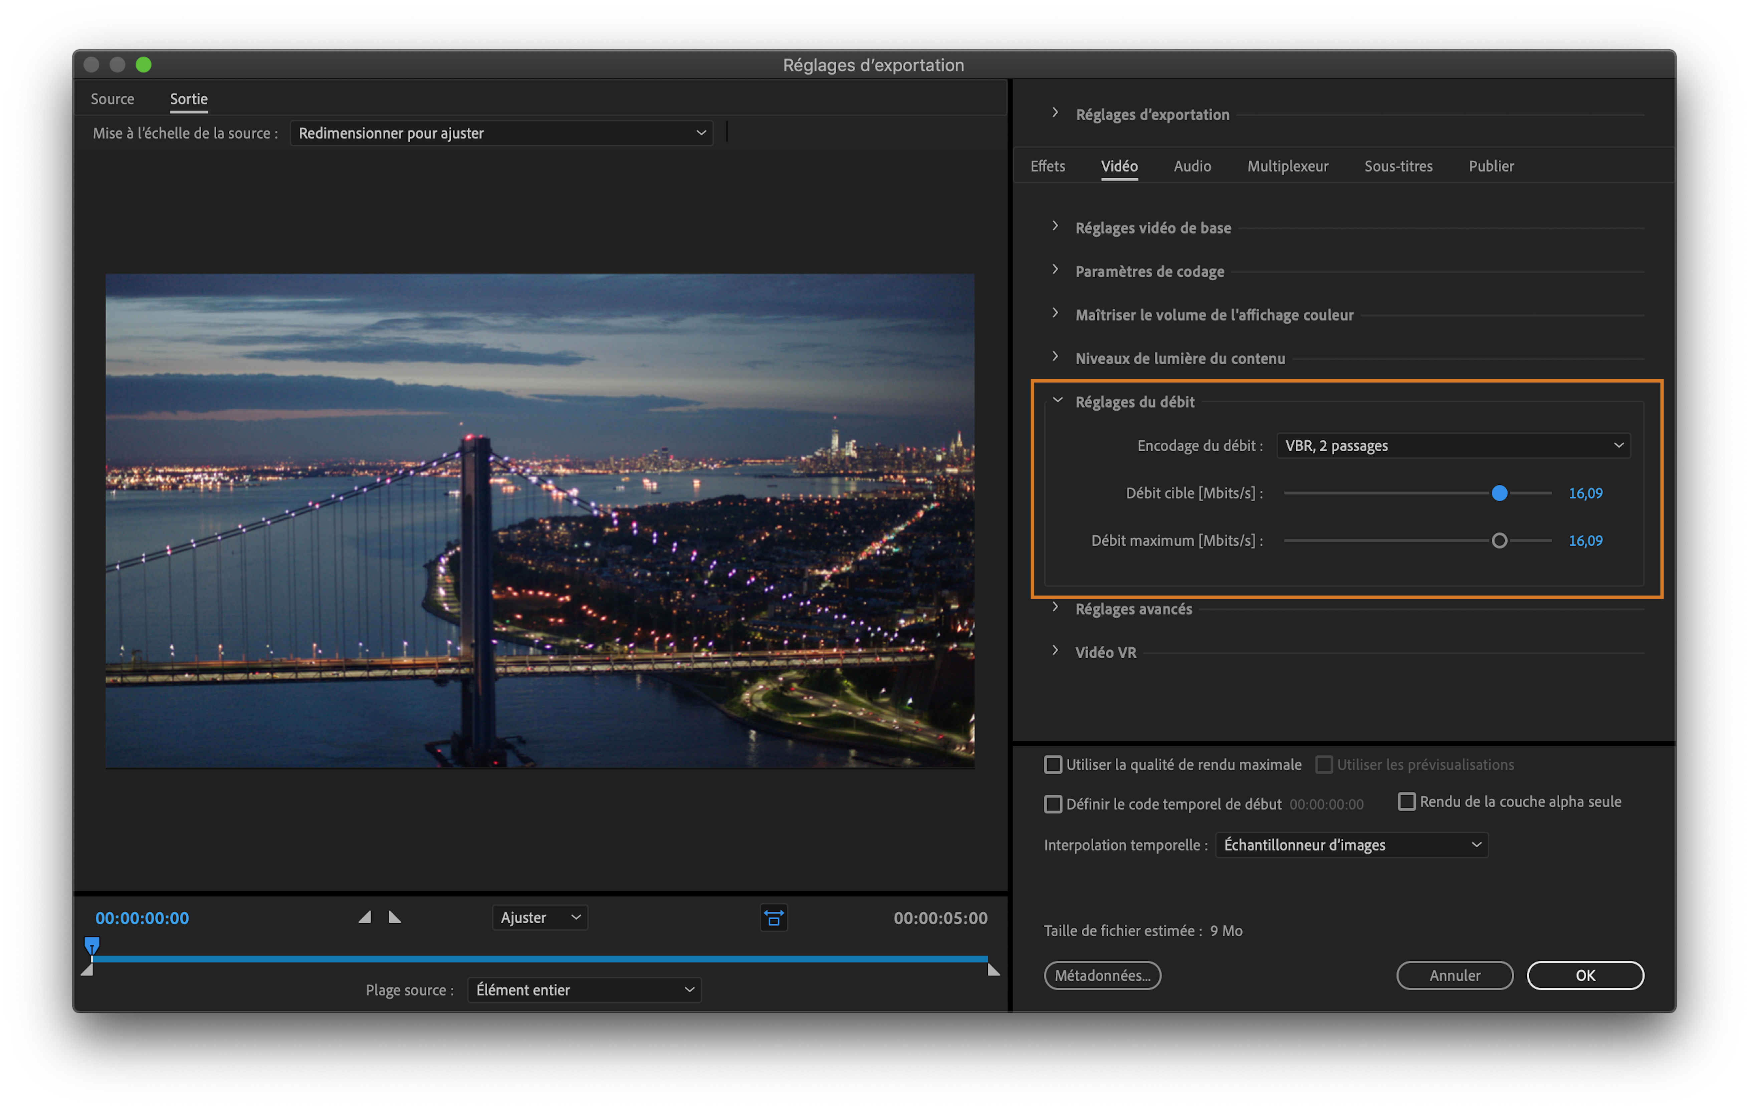Click the Annuler button
Viewport: 1749px width, 1110px height.
click(x=1454, y=975)
